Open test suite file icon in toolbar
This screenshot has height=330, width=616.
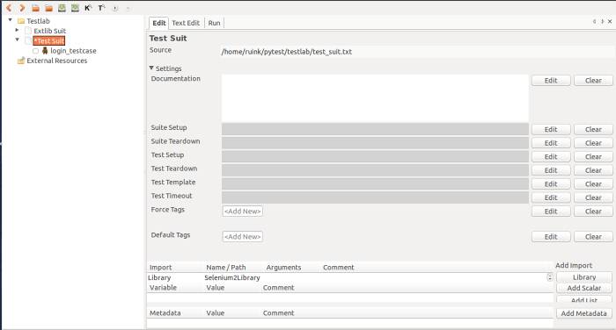pos(36,8)
